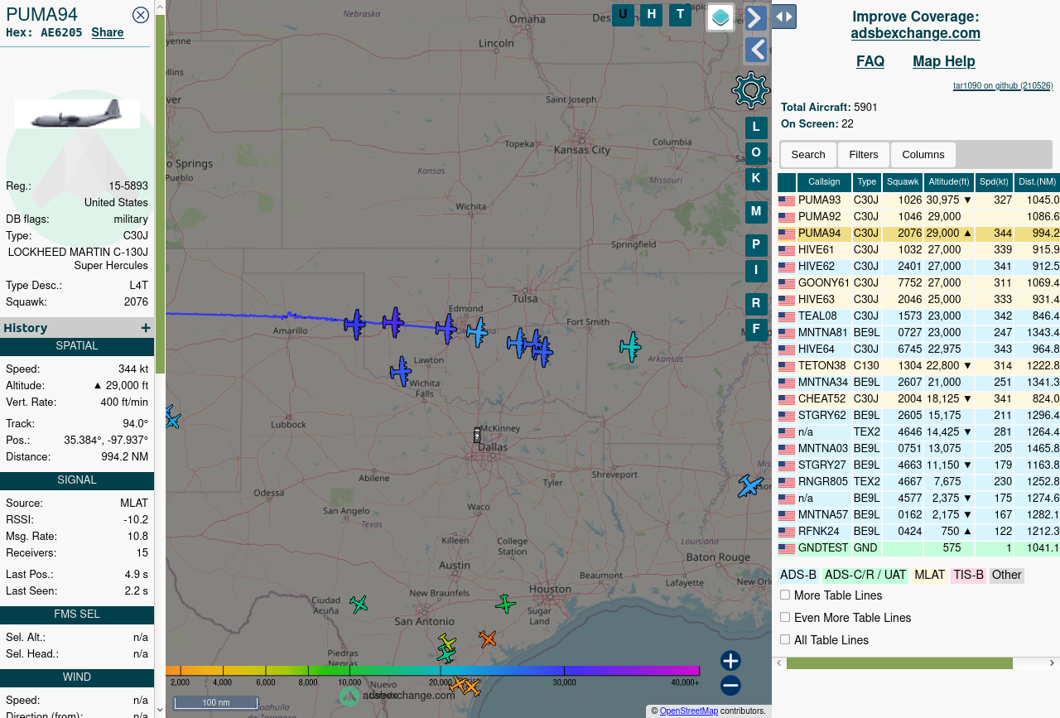Screen dimensions: 1060x718
Task: Click the green aircraft icon east of San Antonio
Action: point(505,604)
